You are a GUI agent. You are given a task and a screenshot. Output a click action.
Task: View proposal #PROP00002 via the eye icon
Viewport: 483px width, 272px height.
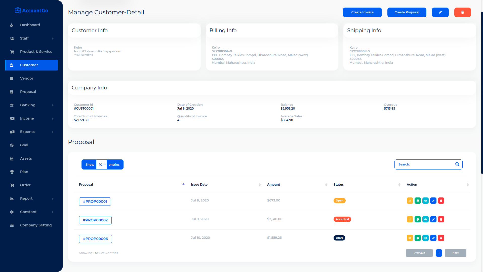(425, 219)
